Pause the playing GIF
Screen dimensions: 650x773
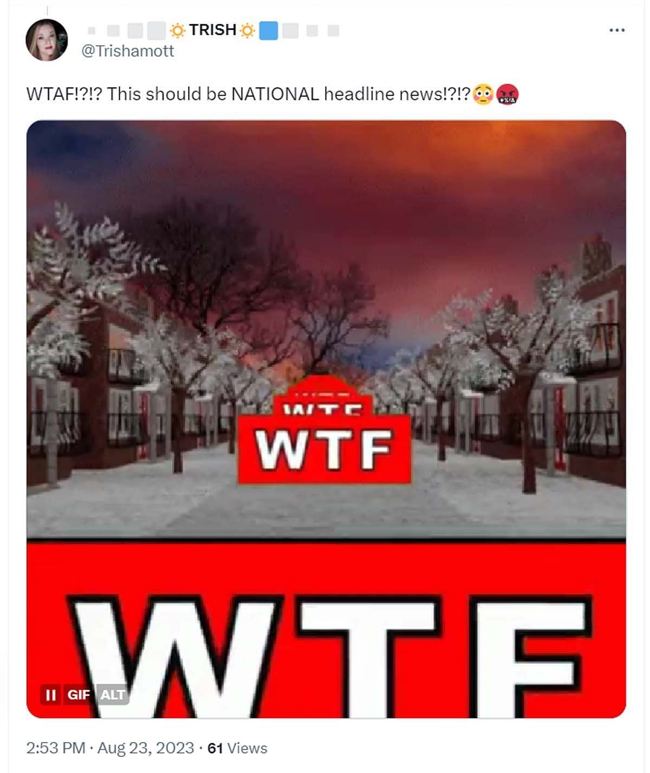[51, 695]
